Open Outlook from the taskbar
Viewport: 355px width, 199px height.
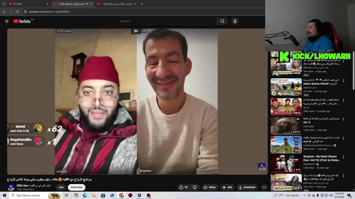pyautogui.click(x=112, y=195)
